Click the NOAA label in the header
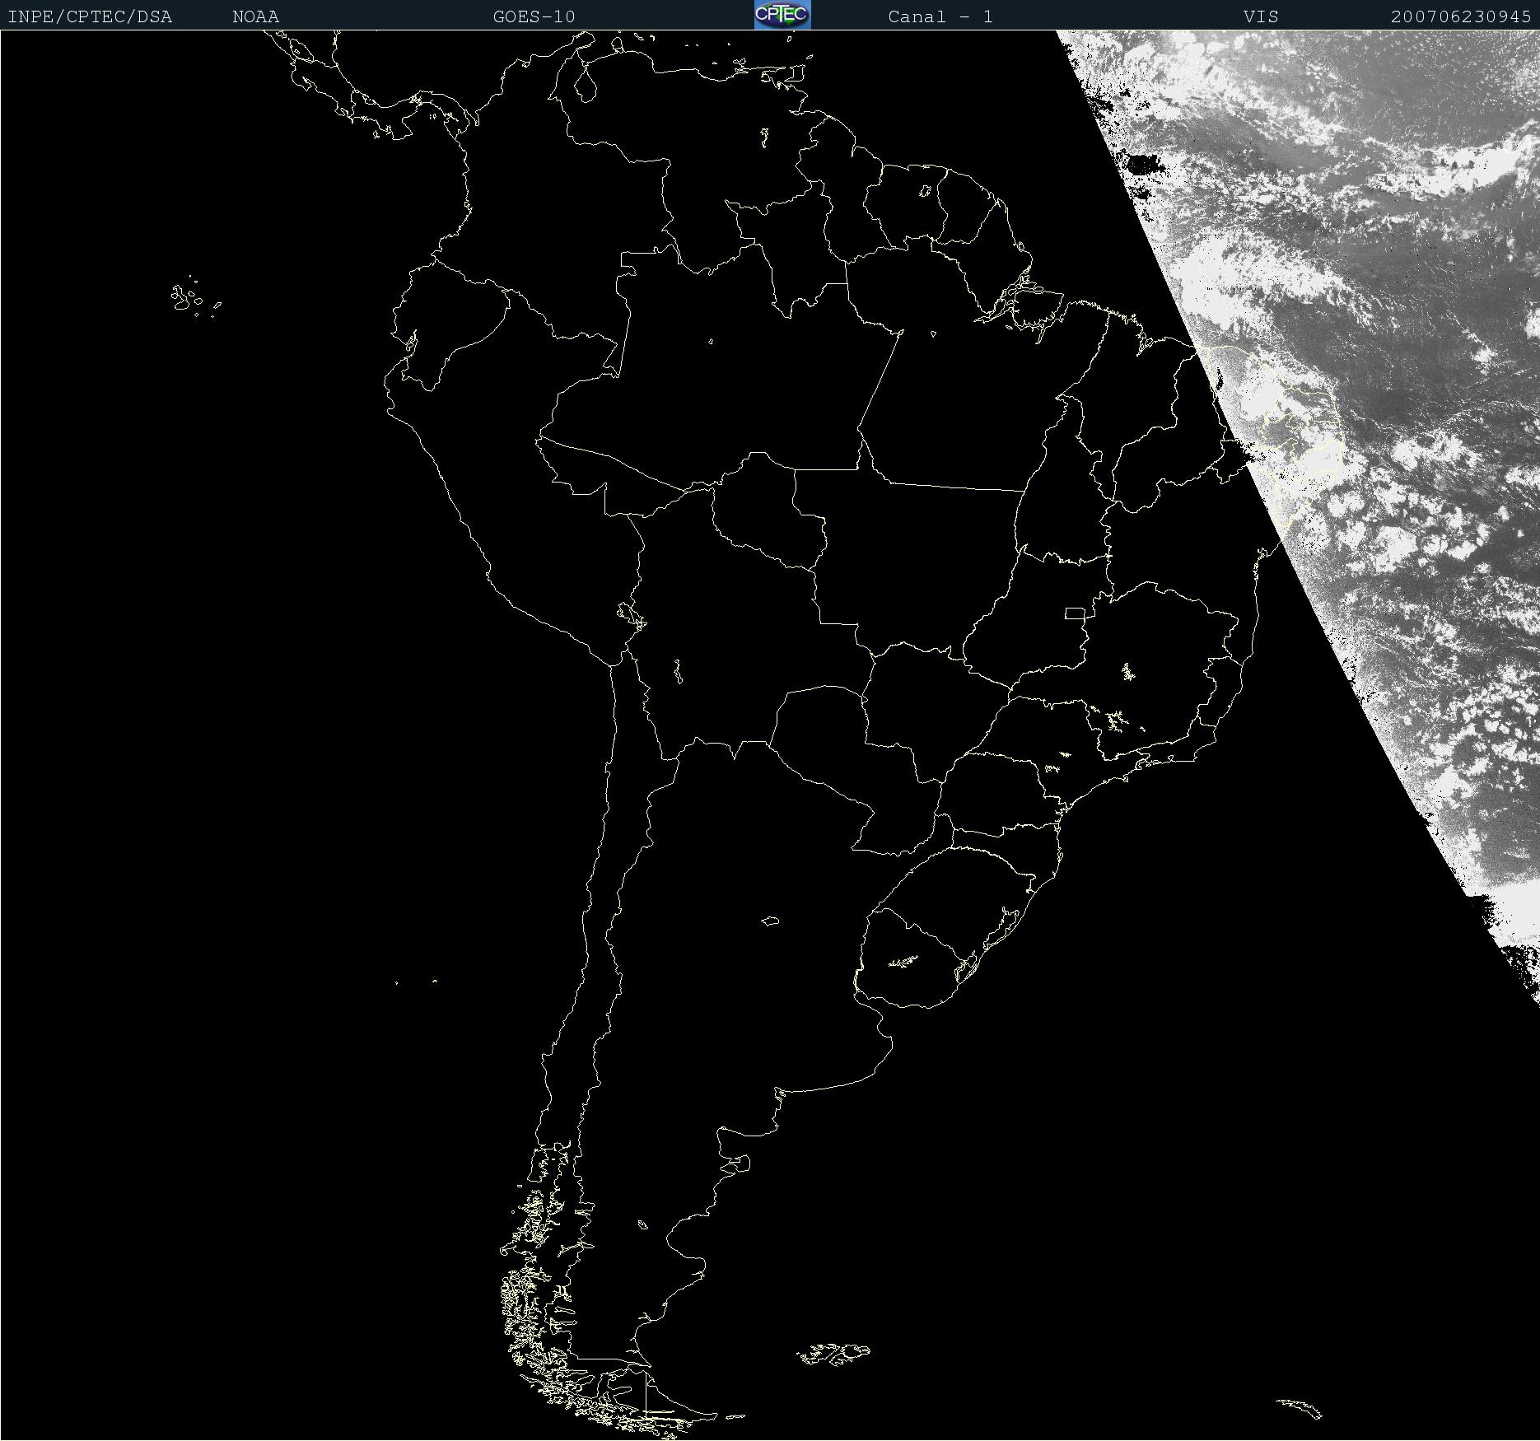Screen dimensions: 1540x1441 [256, 16]
